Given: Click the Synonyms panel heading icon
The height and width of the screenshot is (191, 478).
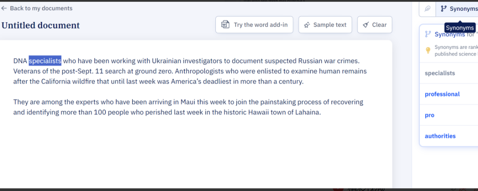Looking at the screenshot, I should pos(428,34).
